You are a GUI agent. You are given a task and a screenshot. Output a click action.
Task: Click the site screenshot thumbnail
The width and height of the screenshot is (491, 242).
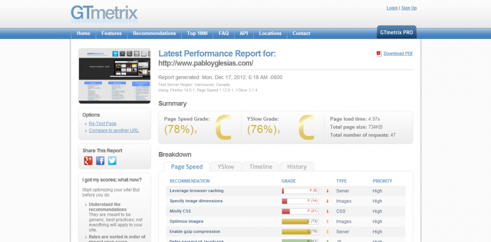coord(115,76)
